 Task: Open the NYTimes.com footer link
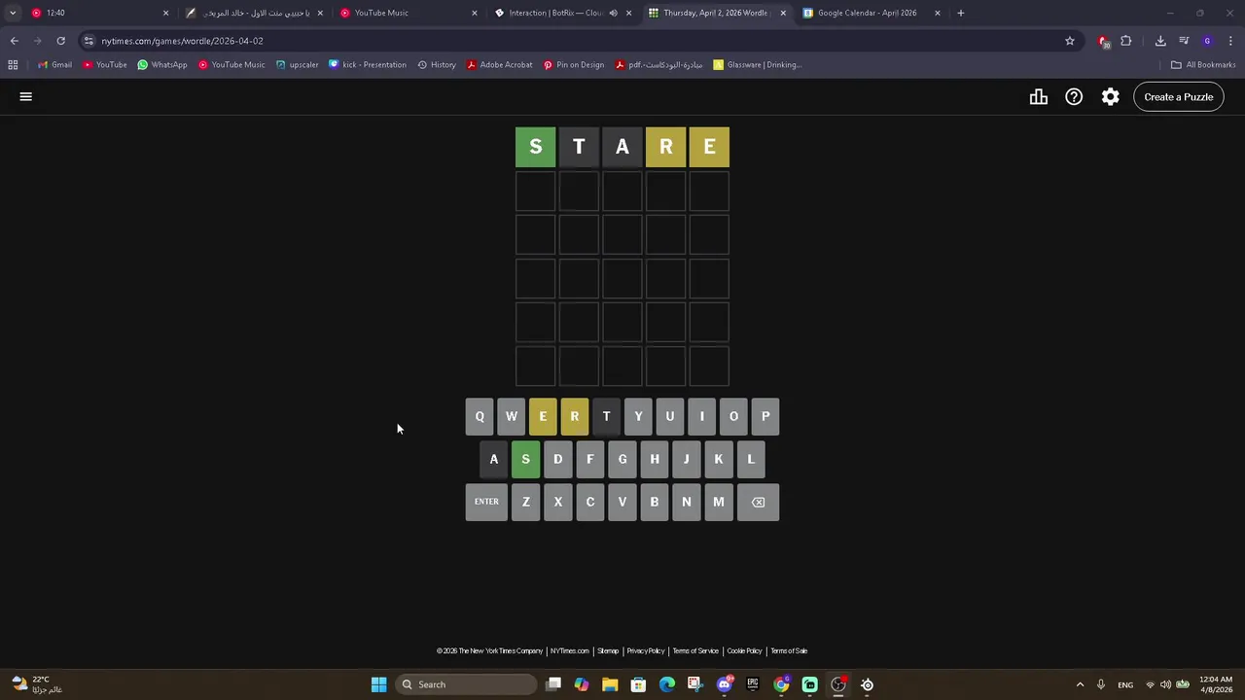[570, 651]
